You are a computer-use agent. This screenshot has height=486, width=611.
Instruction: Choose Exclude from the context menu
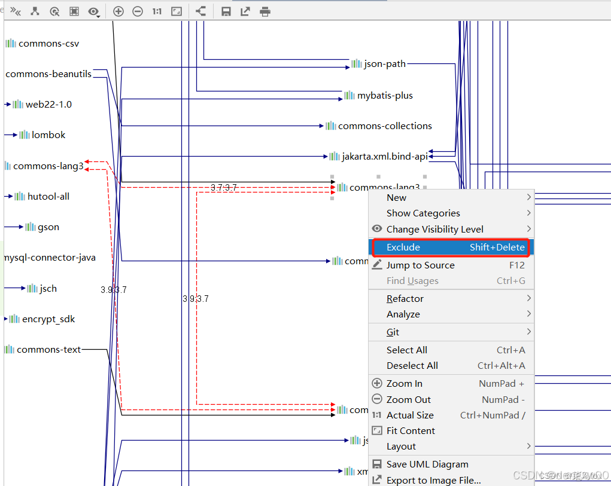coord(451,247)
